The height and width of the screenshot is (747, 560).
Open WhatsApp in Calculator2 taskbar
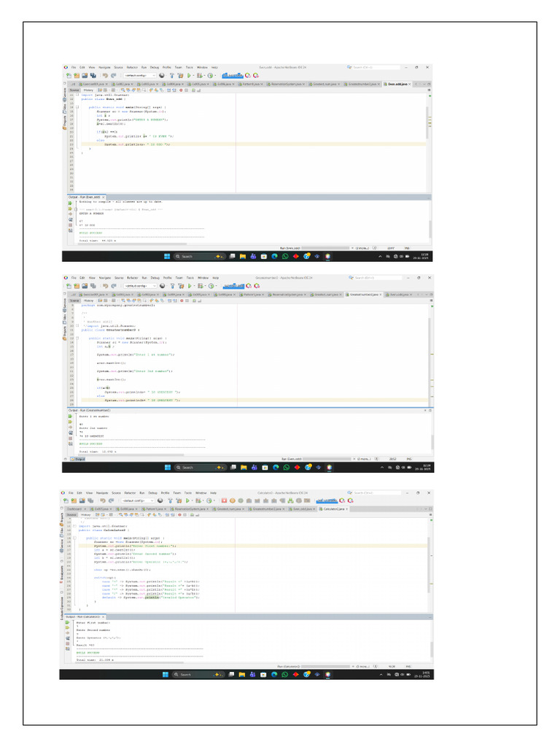click(x=285, y=675)
